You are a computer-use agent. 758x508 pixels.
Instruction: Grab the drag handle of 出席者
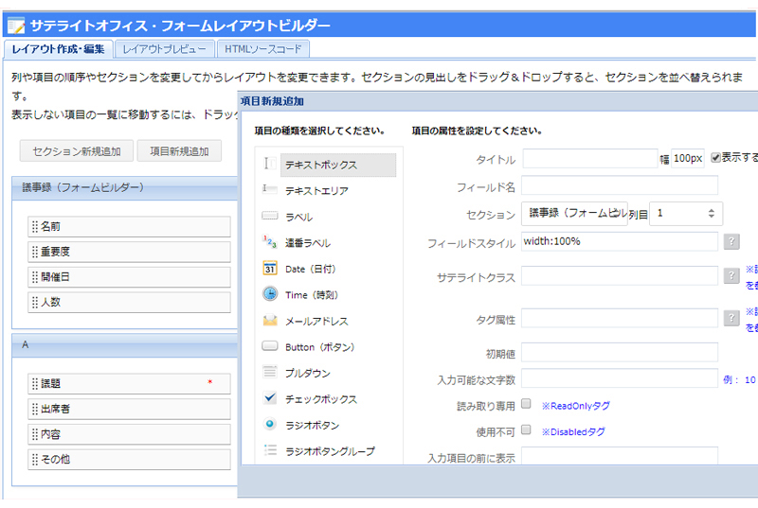[35, 409]
